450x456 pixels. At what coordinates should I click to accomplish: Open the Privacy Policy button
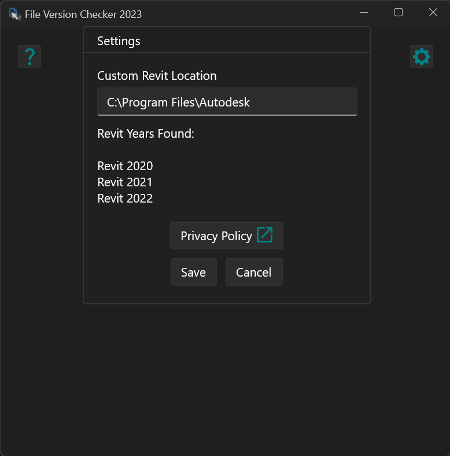pos(227,236)
